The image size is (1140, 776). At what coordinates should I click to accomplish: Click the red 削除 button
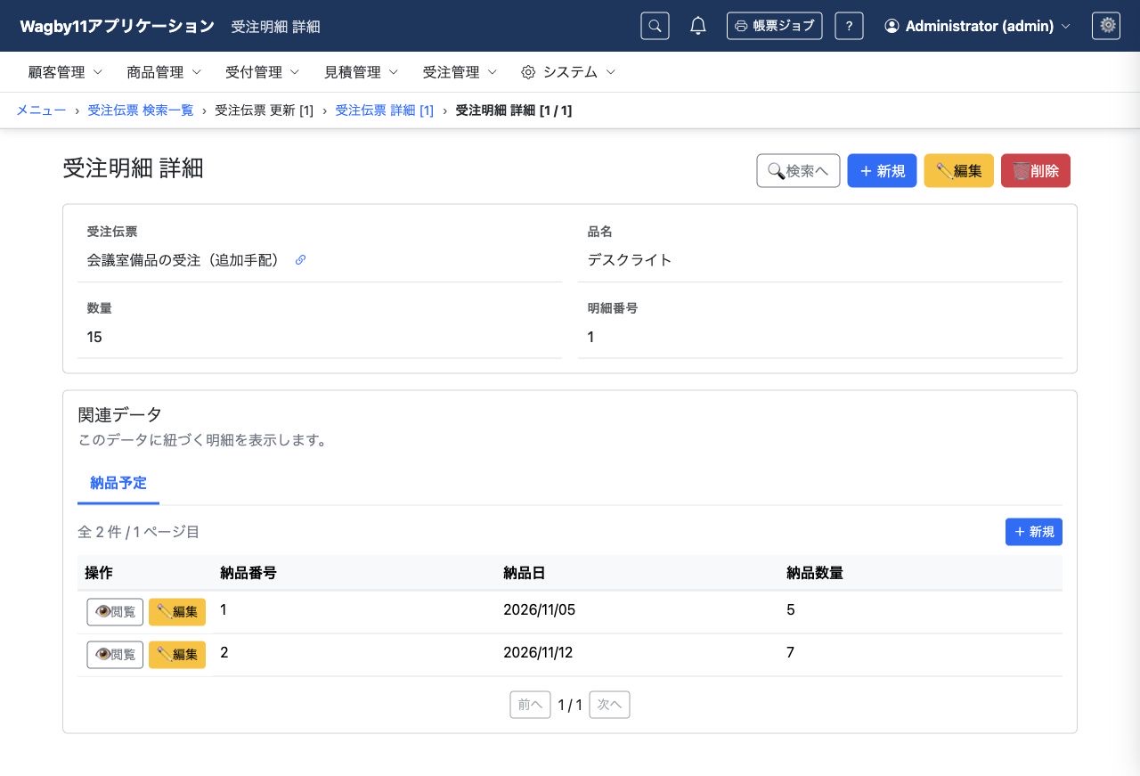pos(1036,171)
